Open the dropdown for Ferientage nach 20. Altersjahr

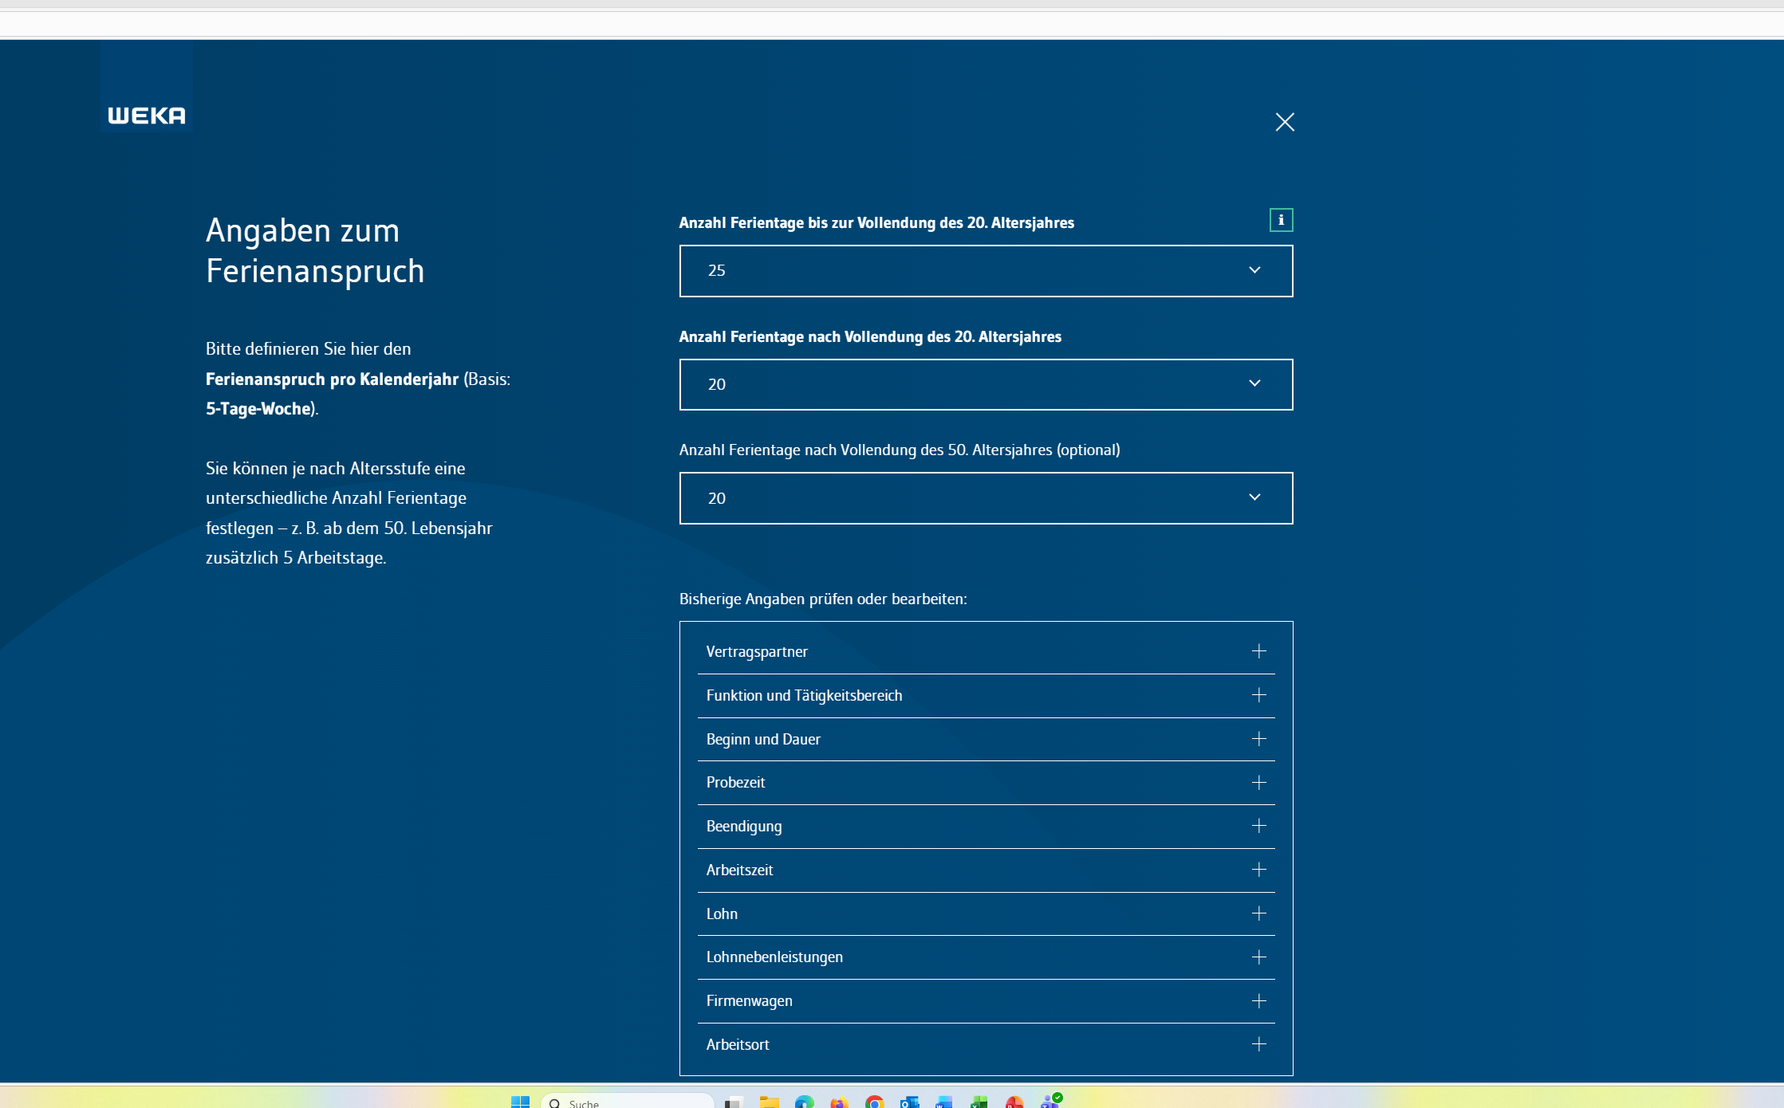coord(986,384)
